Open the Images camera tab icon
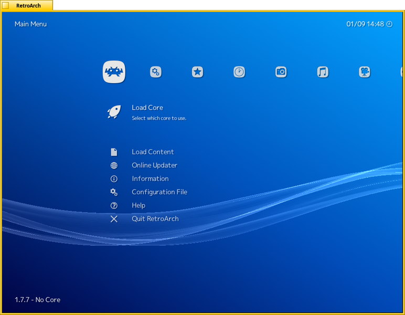 pos(281,72)
